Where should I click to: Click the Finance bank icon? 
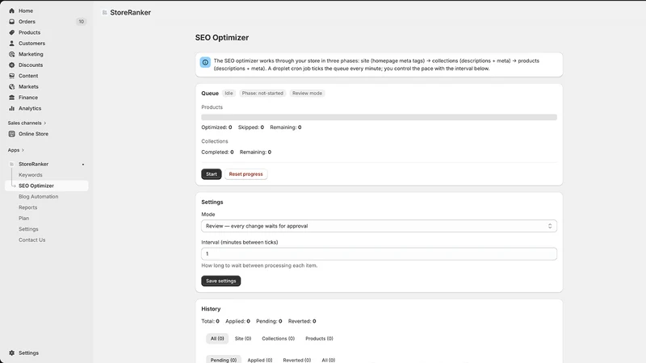(11, 98)
